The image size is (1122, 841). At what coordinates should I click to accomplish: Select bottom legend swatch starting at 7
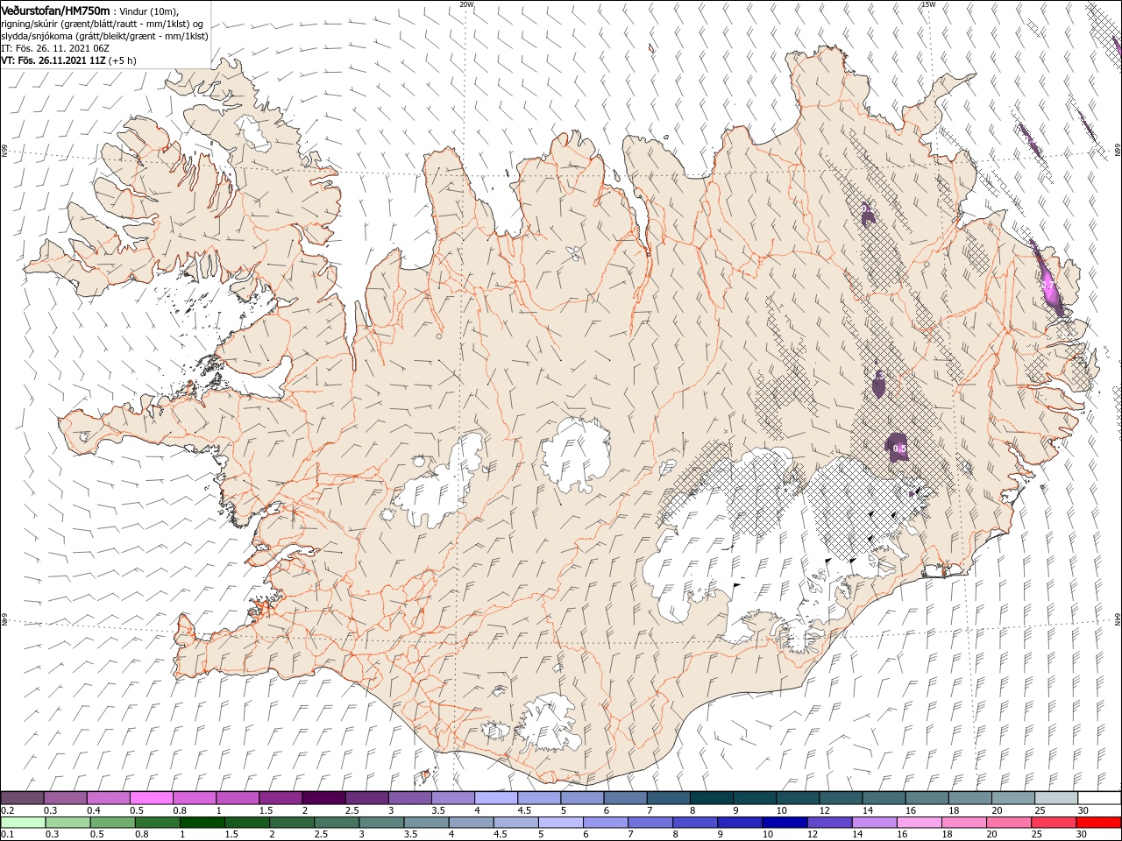click(x=650, y=823)
